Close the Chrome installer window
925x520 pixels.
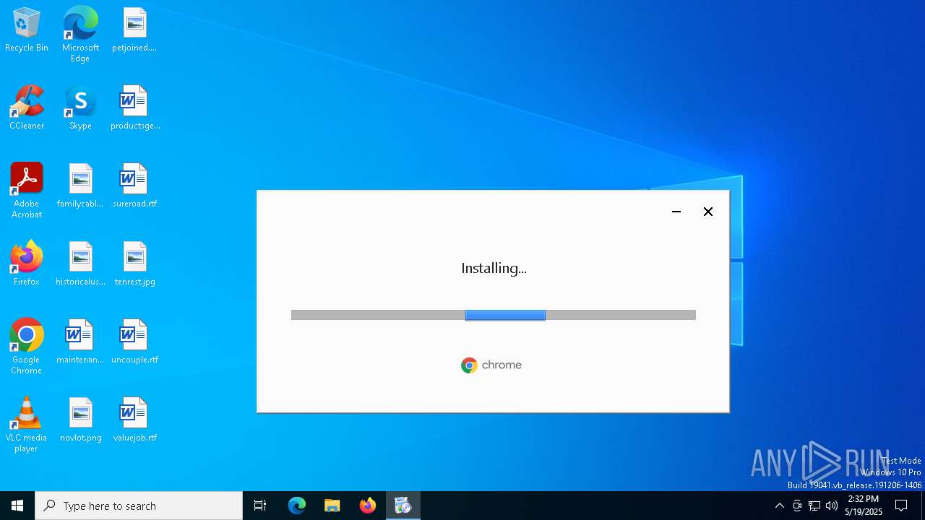point(708,212)
